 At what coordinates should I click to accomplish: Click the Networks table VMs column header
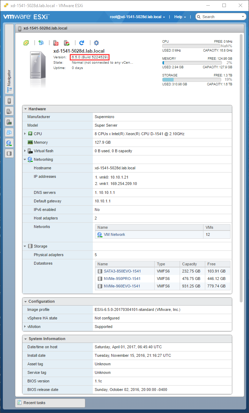[217, 227]
